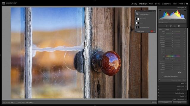The height and width of the screenshot is (106, 190).
Task: Open the Web module
Action: (x=181, y=4)
